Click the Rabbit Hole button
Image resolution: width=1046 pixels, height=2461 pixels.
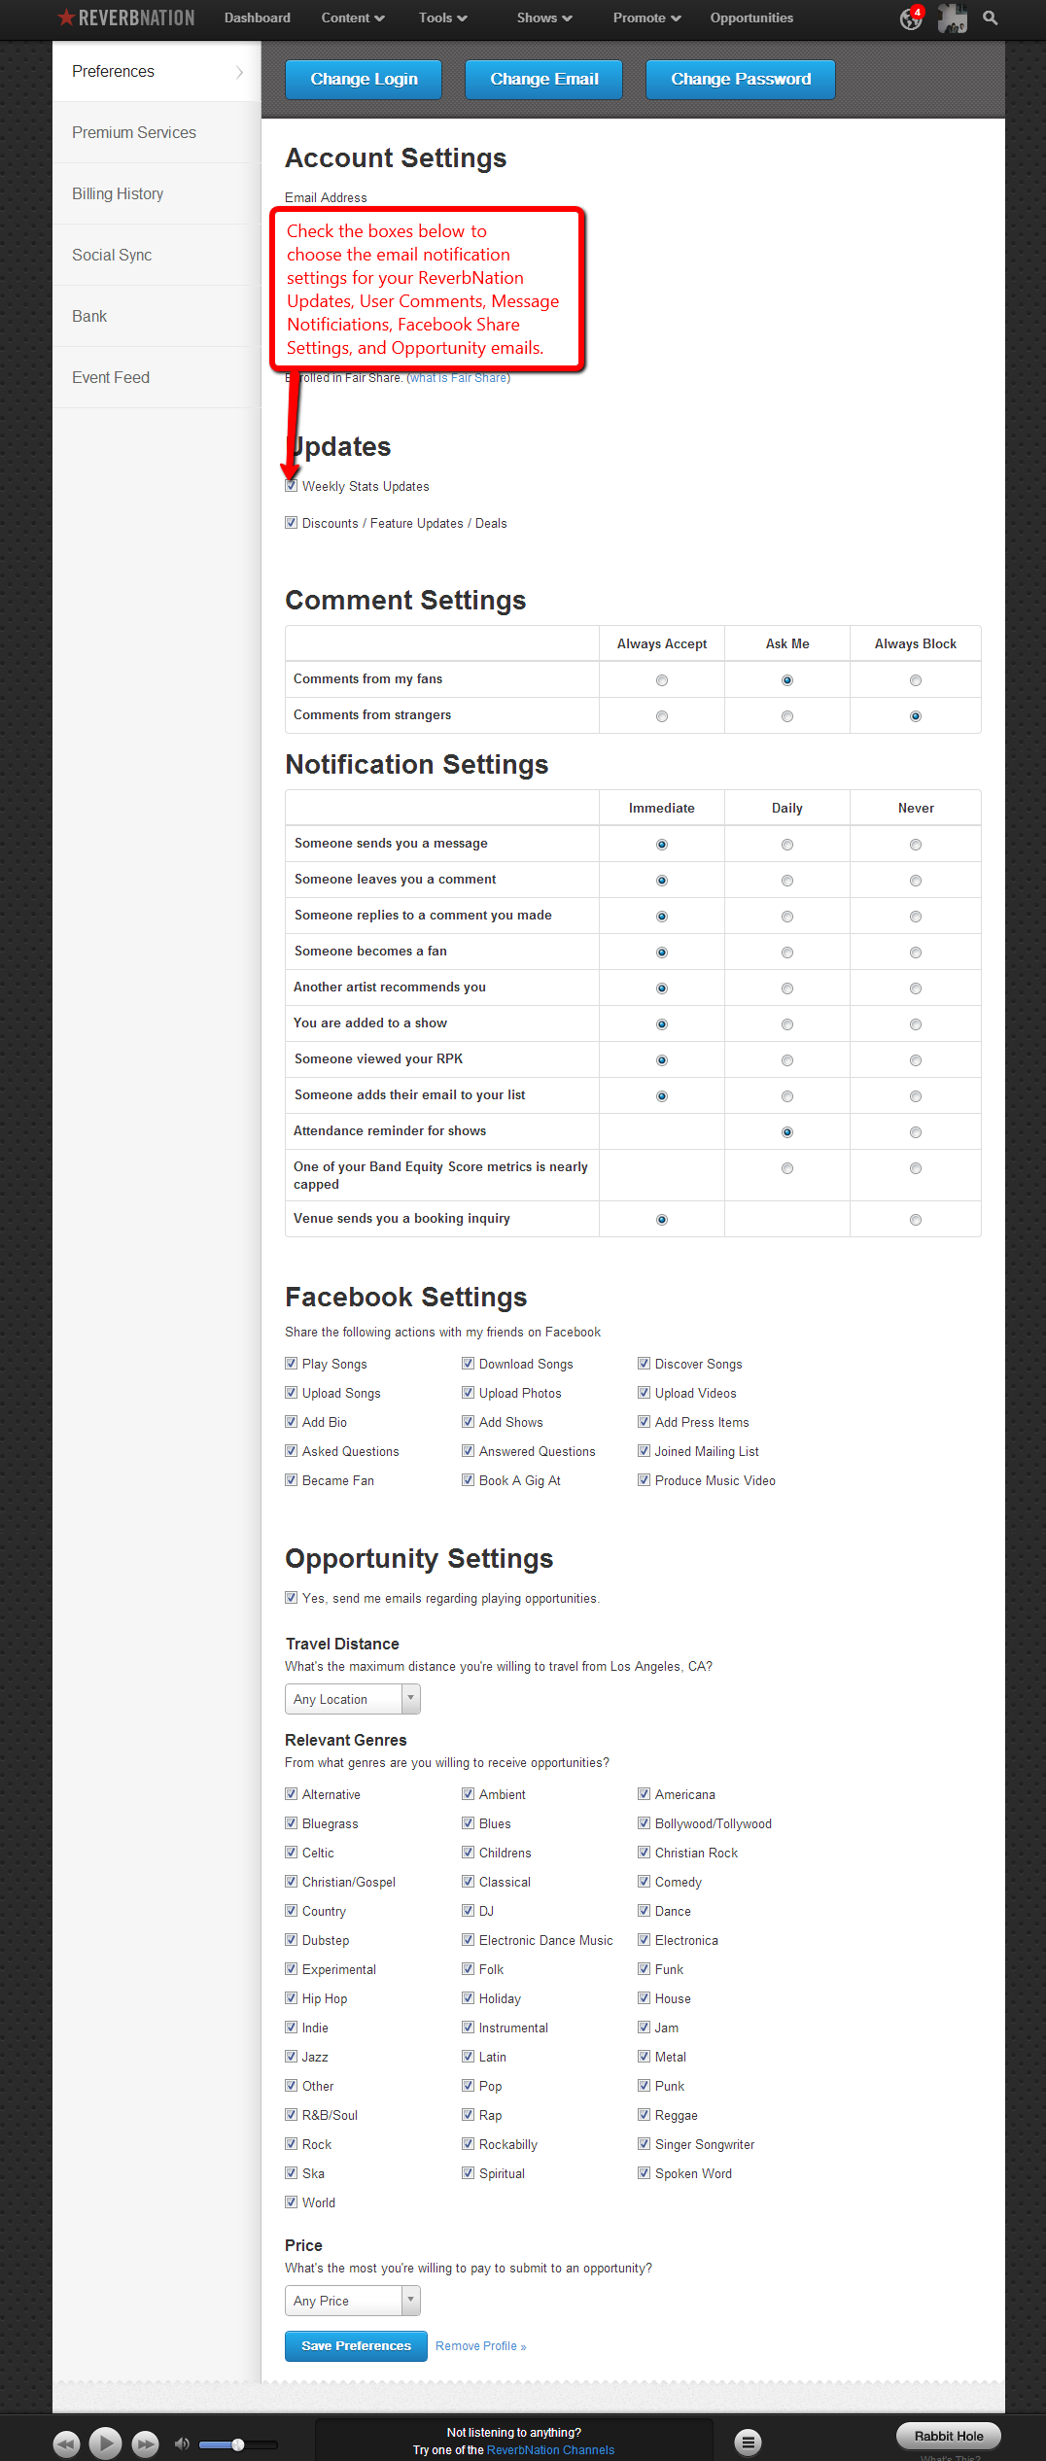(948, 2436)
